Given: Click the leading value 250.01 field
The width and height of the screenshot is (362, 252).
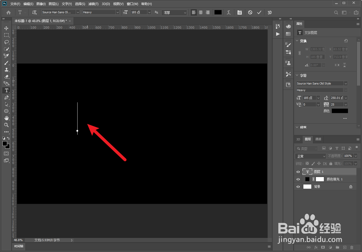Looking at the screenshot, I should (x=337, y=98).
